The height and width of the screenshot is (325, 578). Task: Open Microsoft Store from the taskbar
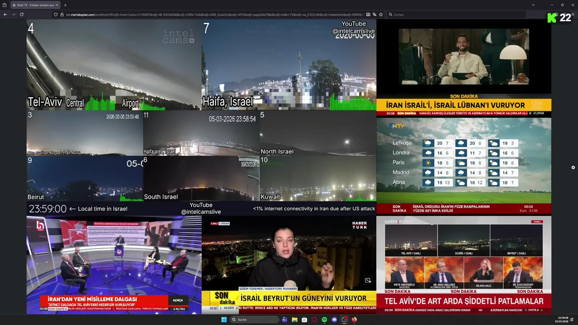304,320
